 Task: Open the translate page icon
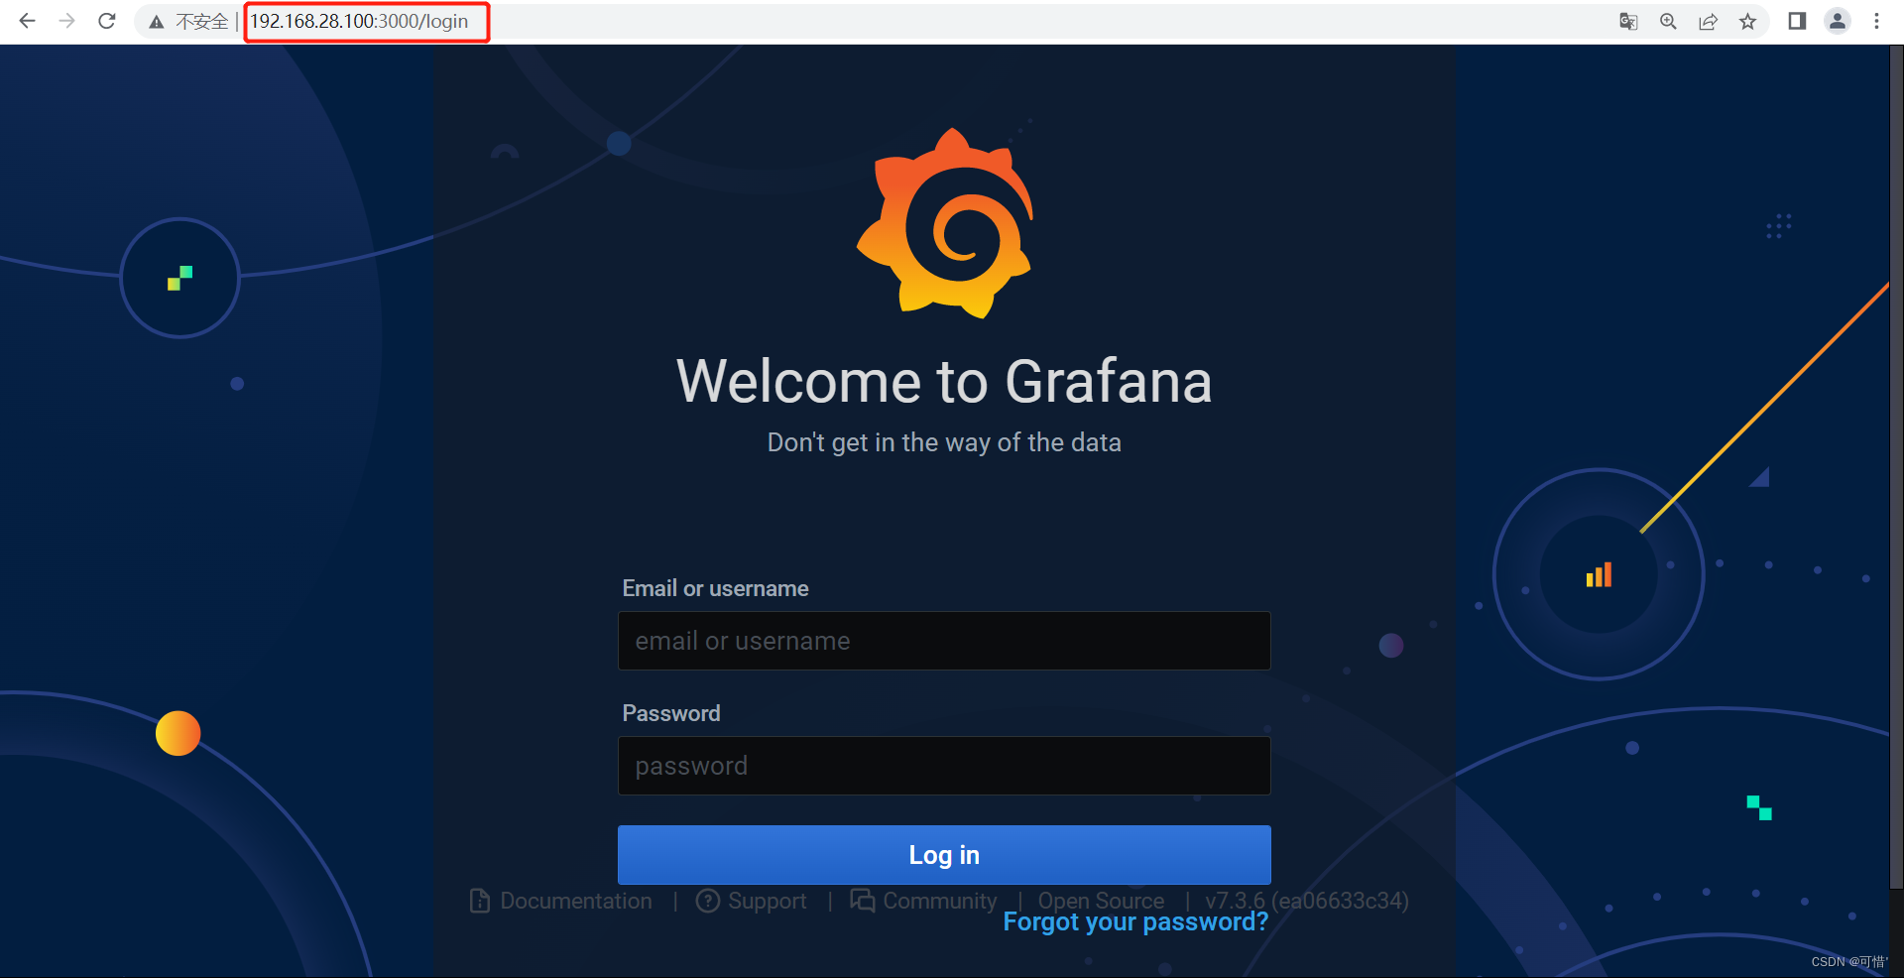(1628, 21)
